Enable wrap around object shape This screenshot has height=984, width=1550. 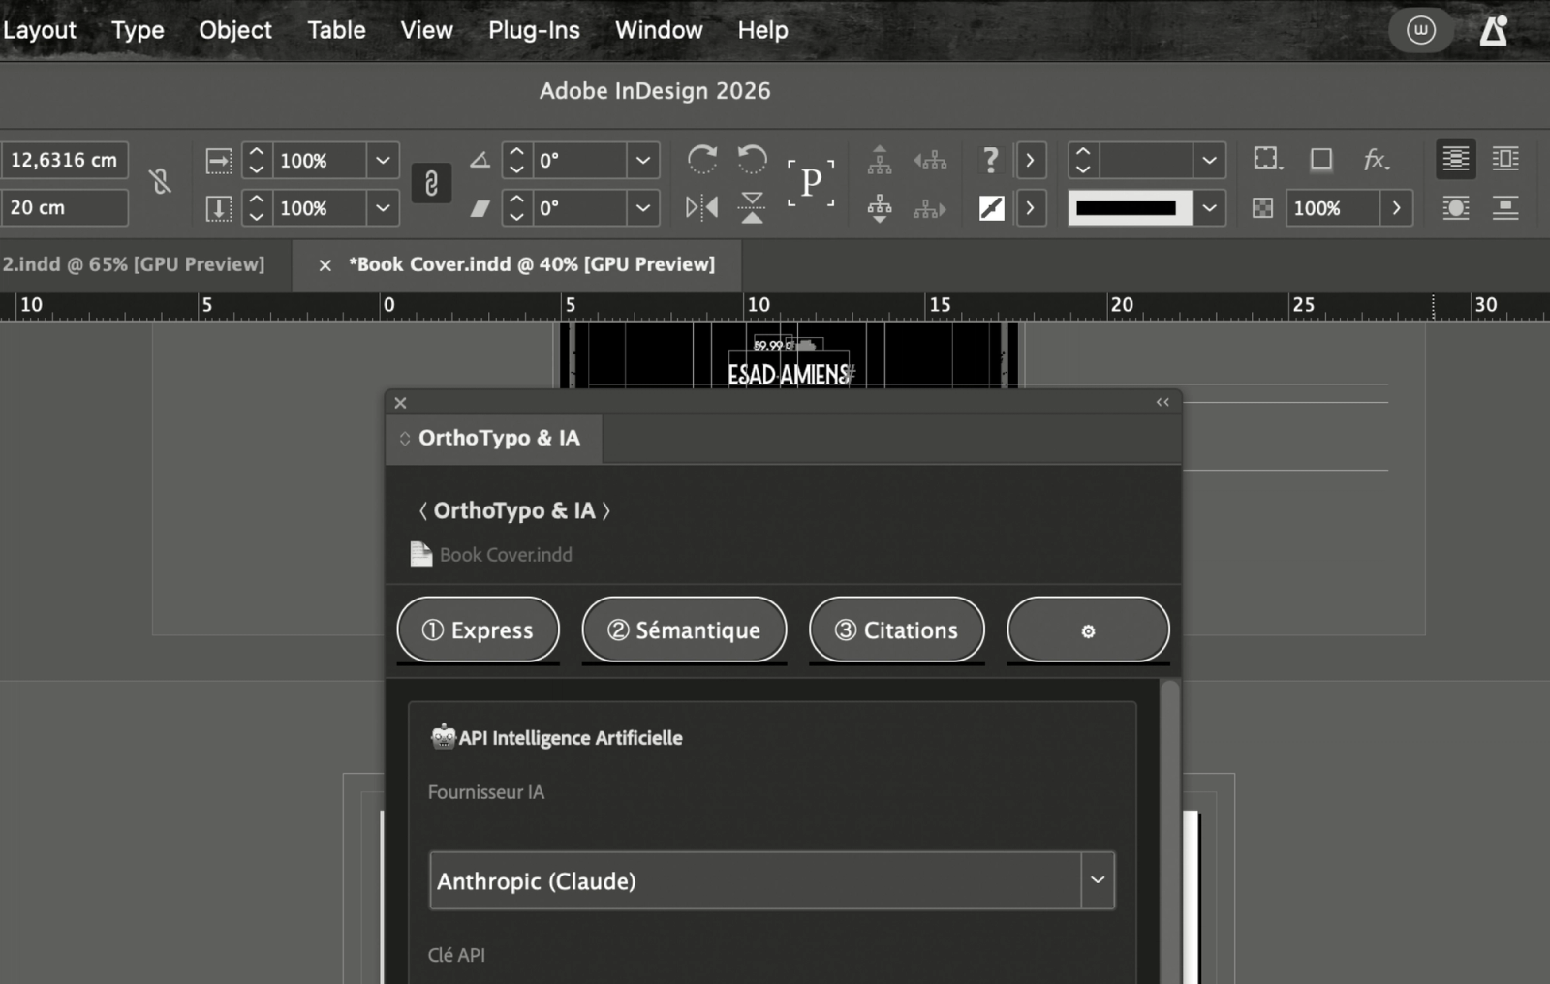click(x=1456, y=207)
